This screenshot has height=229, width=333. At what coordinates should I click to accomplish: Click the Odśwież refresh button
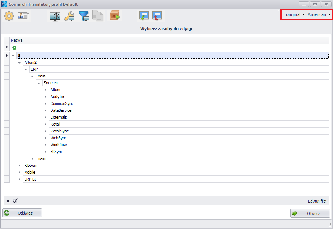(22, 213)
